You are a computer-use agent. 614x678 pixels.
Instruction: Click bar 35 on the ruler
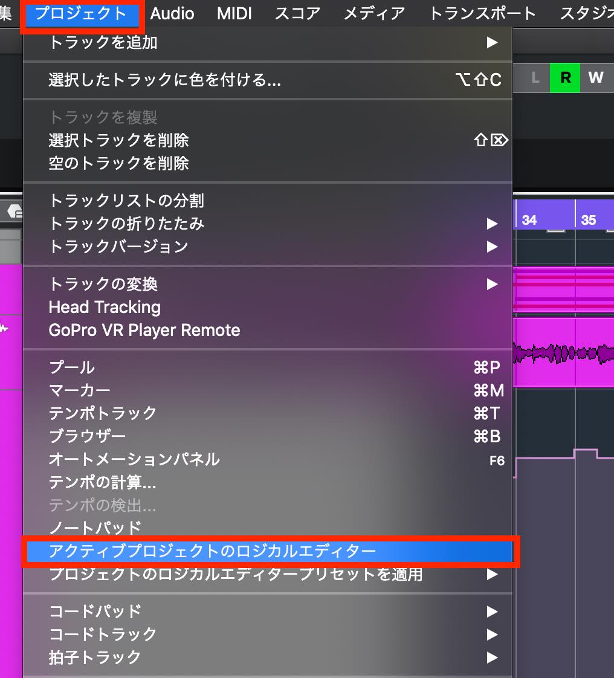pos(589,220)
